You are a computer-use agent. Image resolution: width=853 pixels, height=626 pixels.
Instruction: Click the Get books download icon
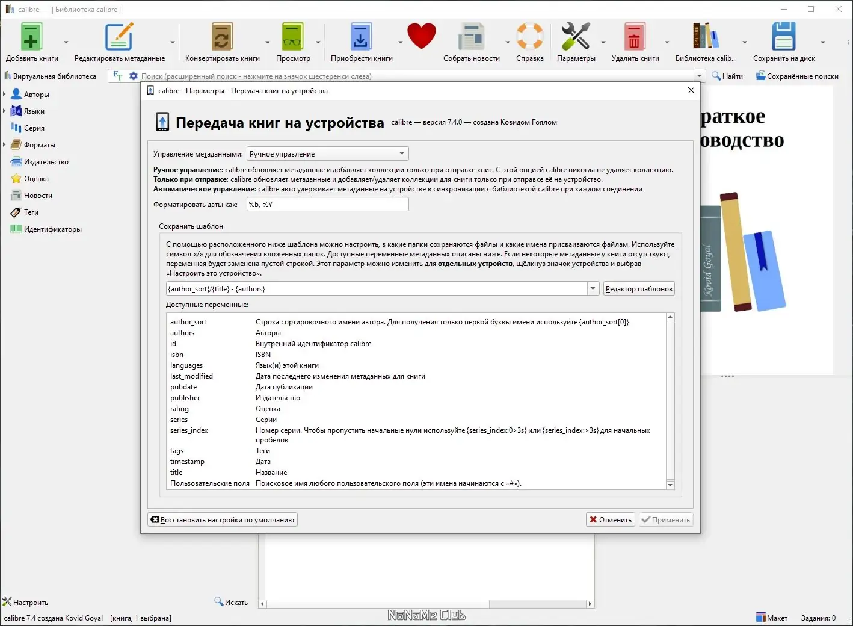(361, 37)
